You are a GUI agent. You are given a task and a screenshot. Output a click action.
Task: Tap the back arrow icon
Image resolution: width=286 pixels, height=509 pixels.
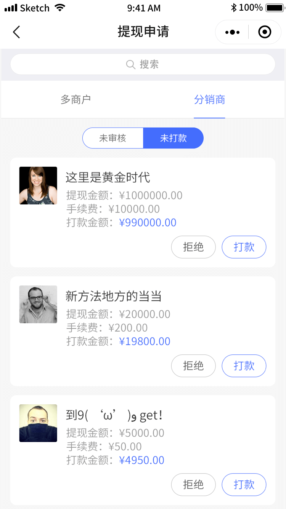coord(16,32)
